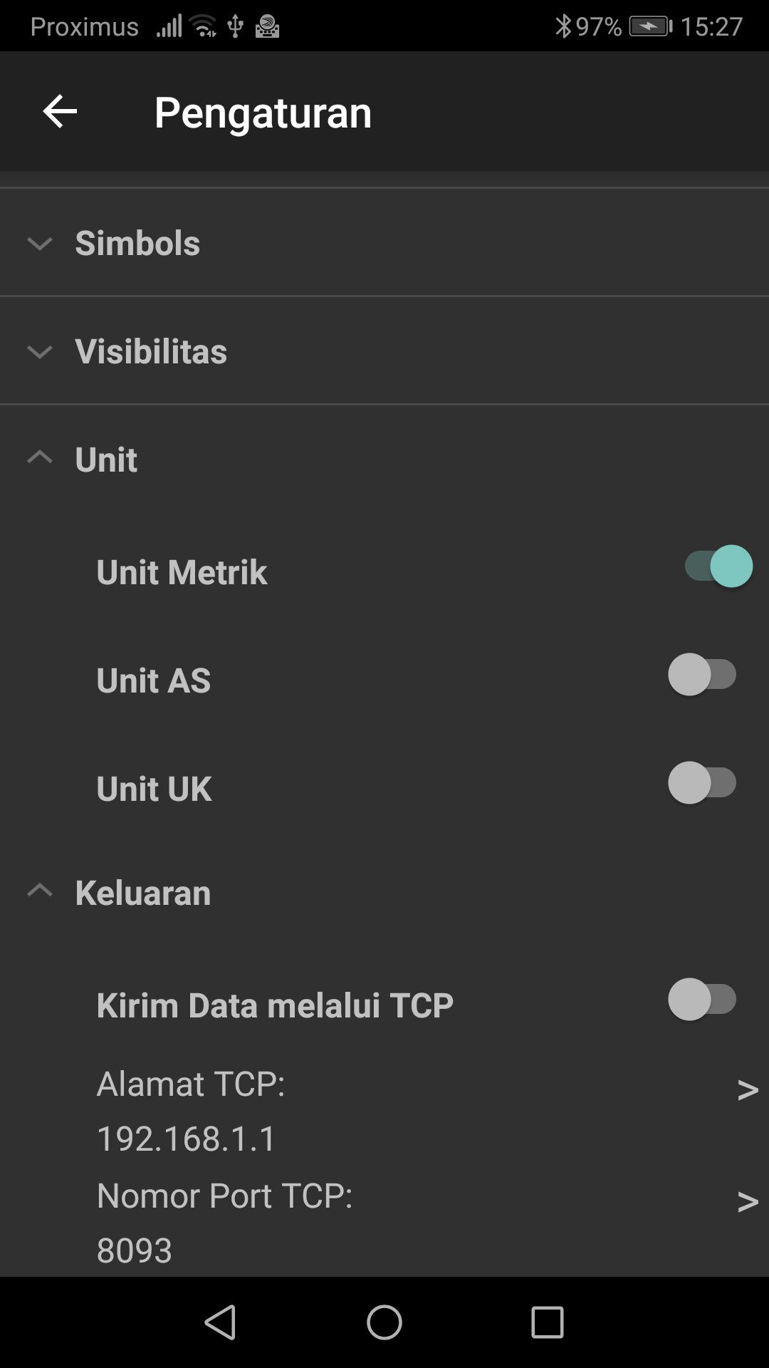Open the Visibilitas section header
Screen dimensions: 769x1368
(151, 352)
